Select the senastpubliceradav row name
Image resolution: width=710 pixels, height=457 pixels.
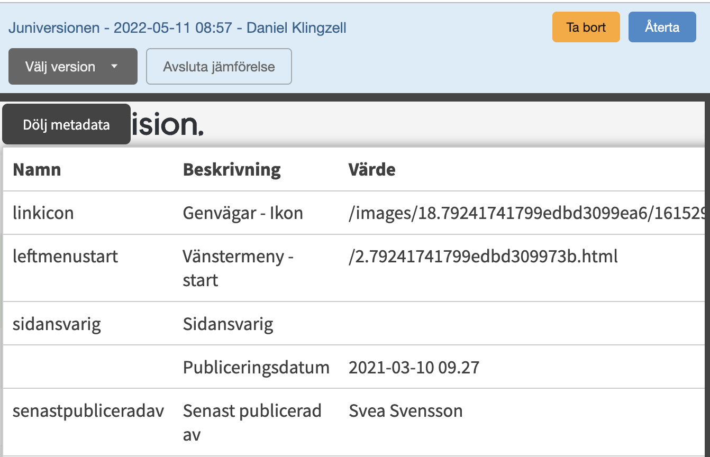[88, 410]
